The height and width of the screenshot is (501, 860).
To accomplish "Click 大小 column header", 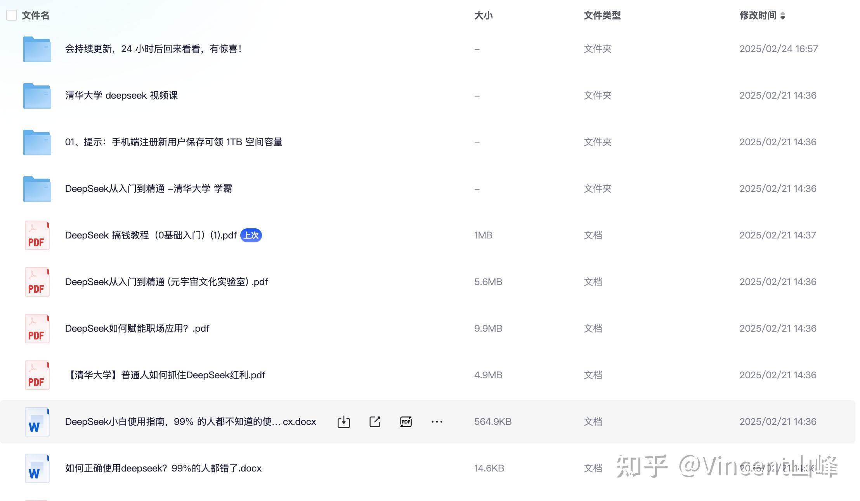I will pos(483,16).
